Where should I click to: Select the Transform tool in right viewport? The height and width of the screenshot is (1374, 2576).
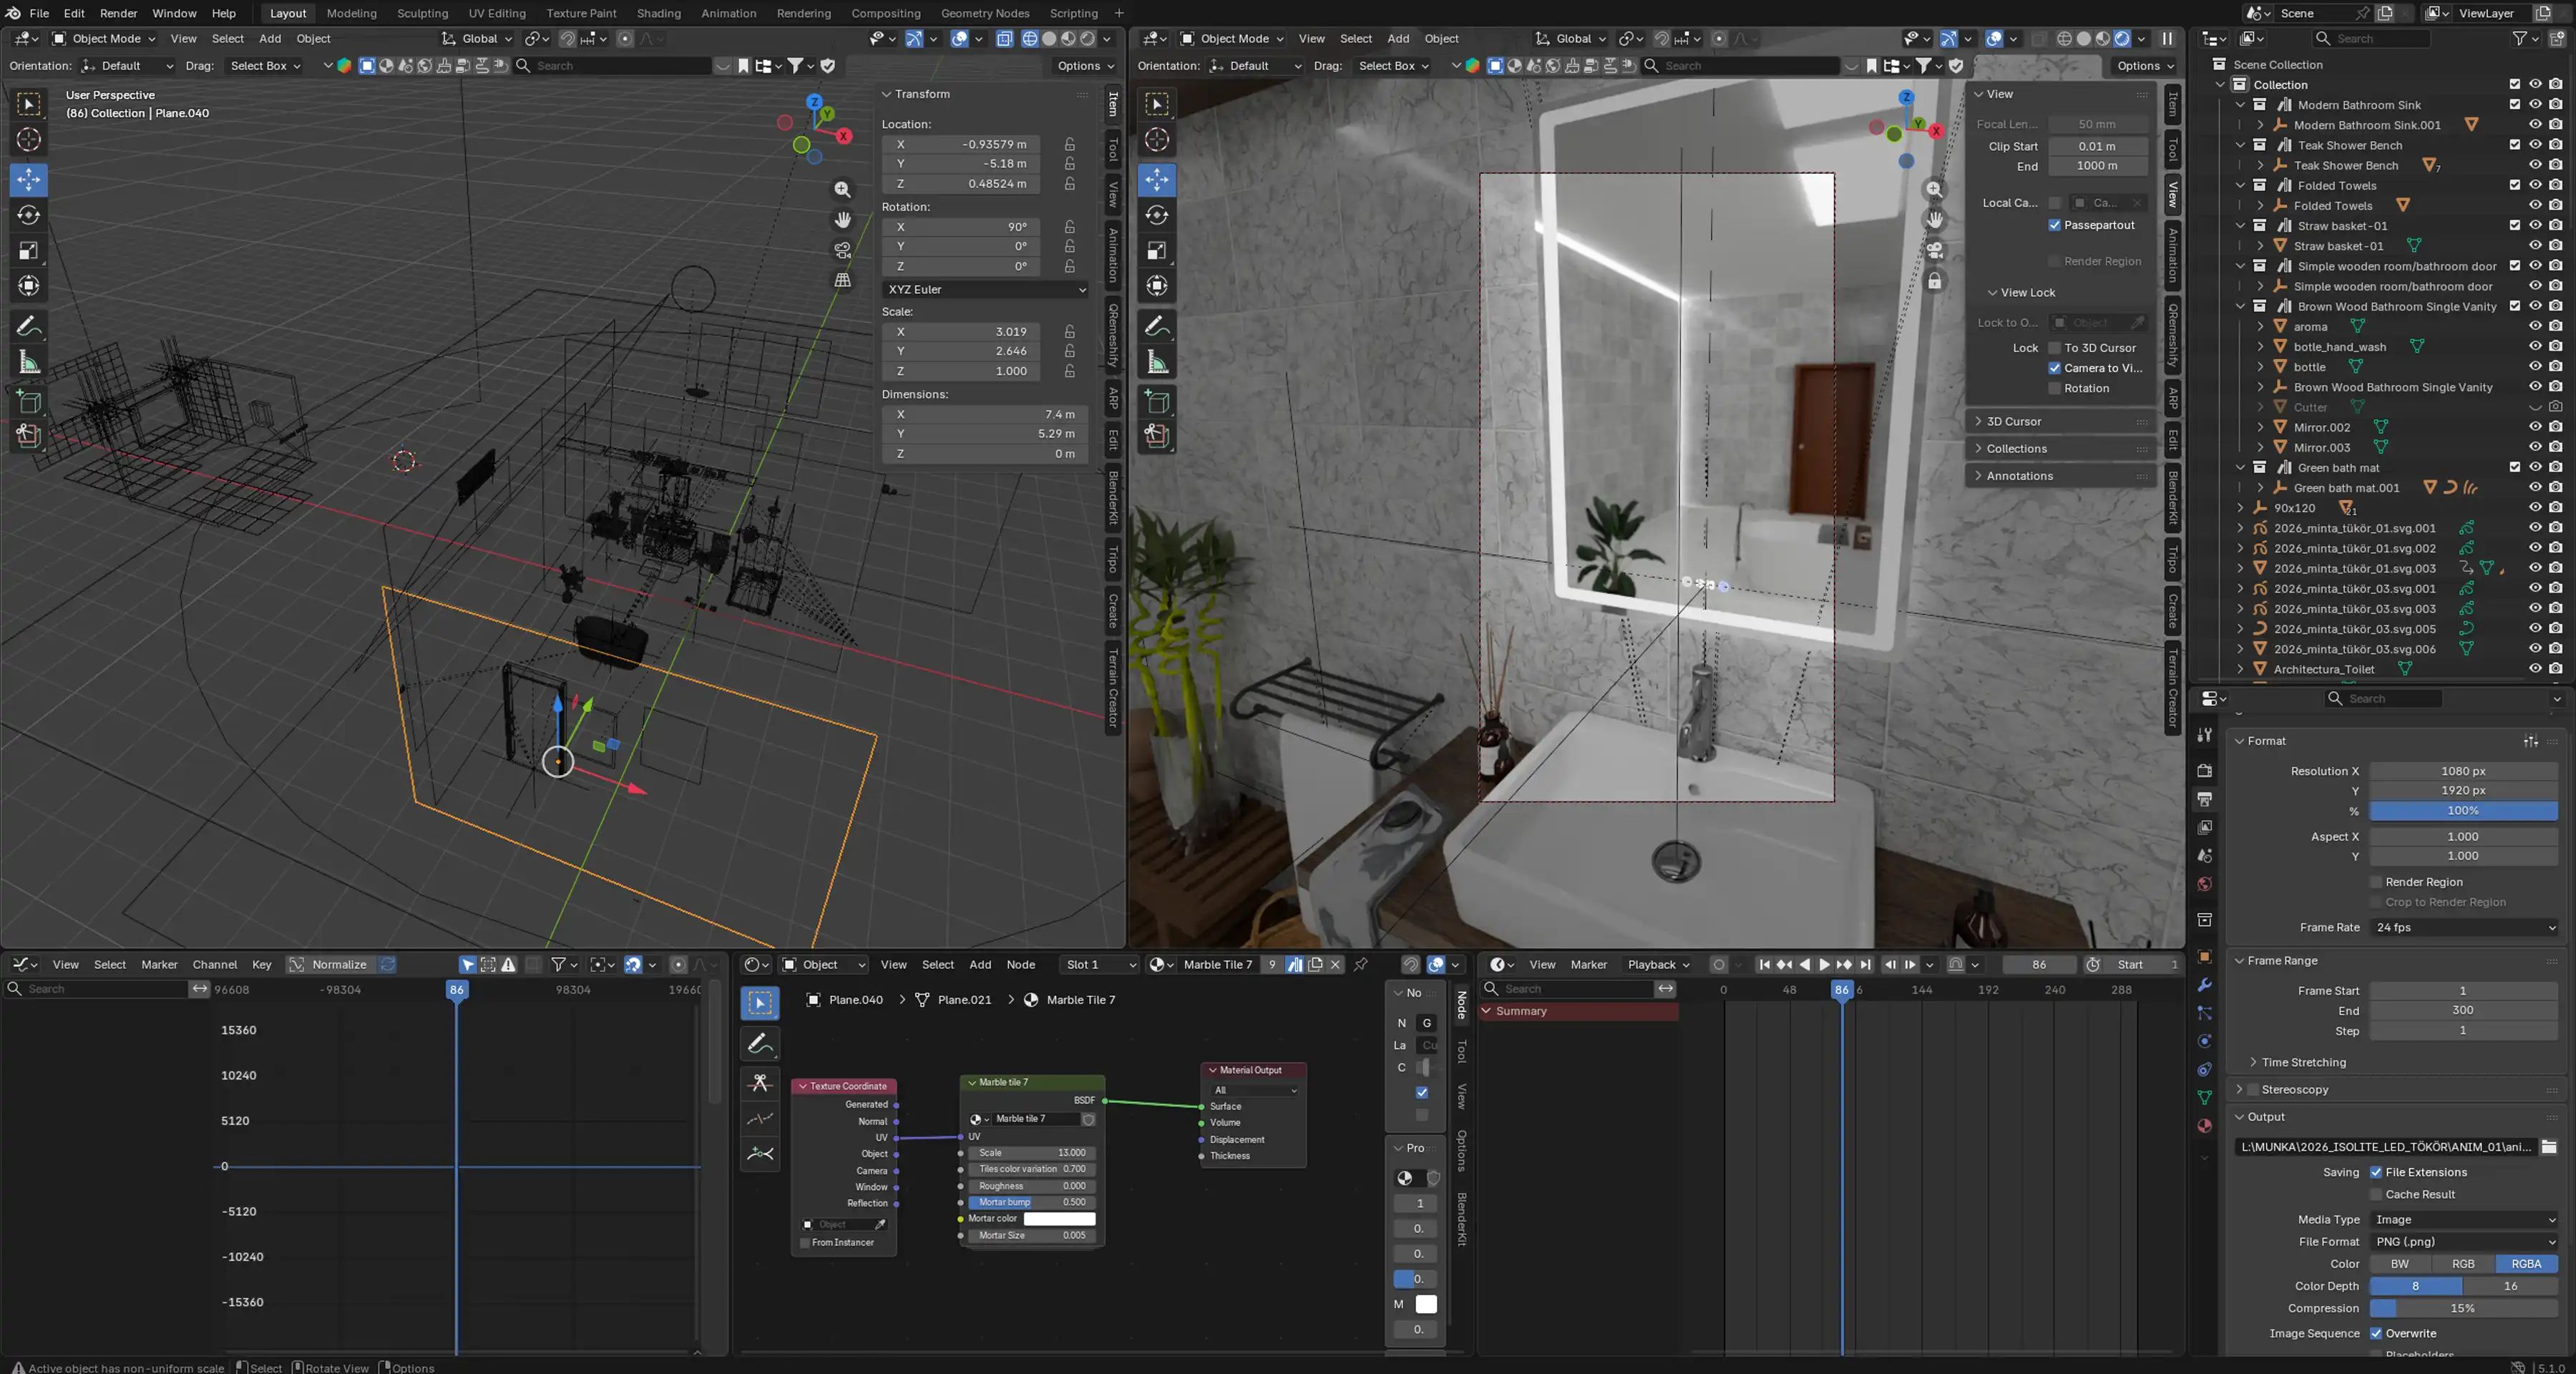click(x=1157, y=286)
